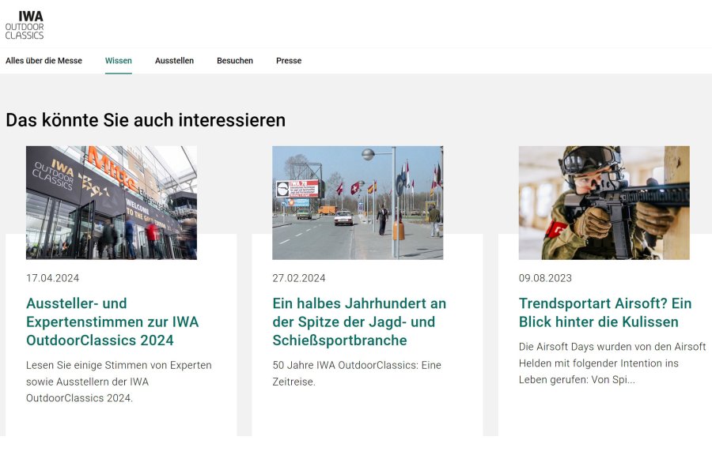Open the Presse navigation item

pos(289,61)
